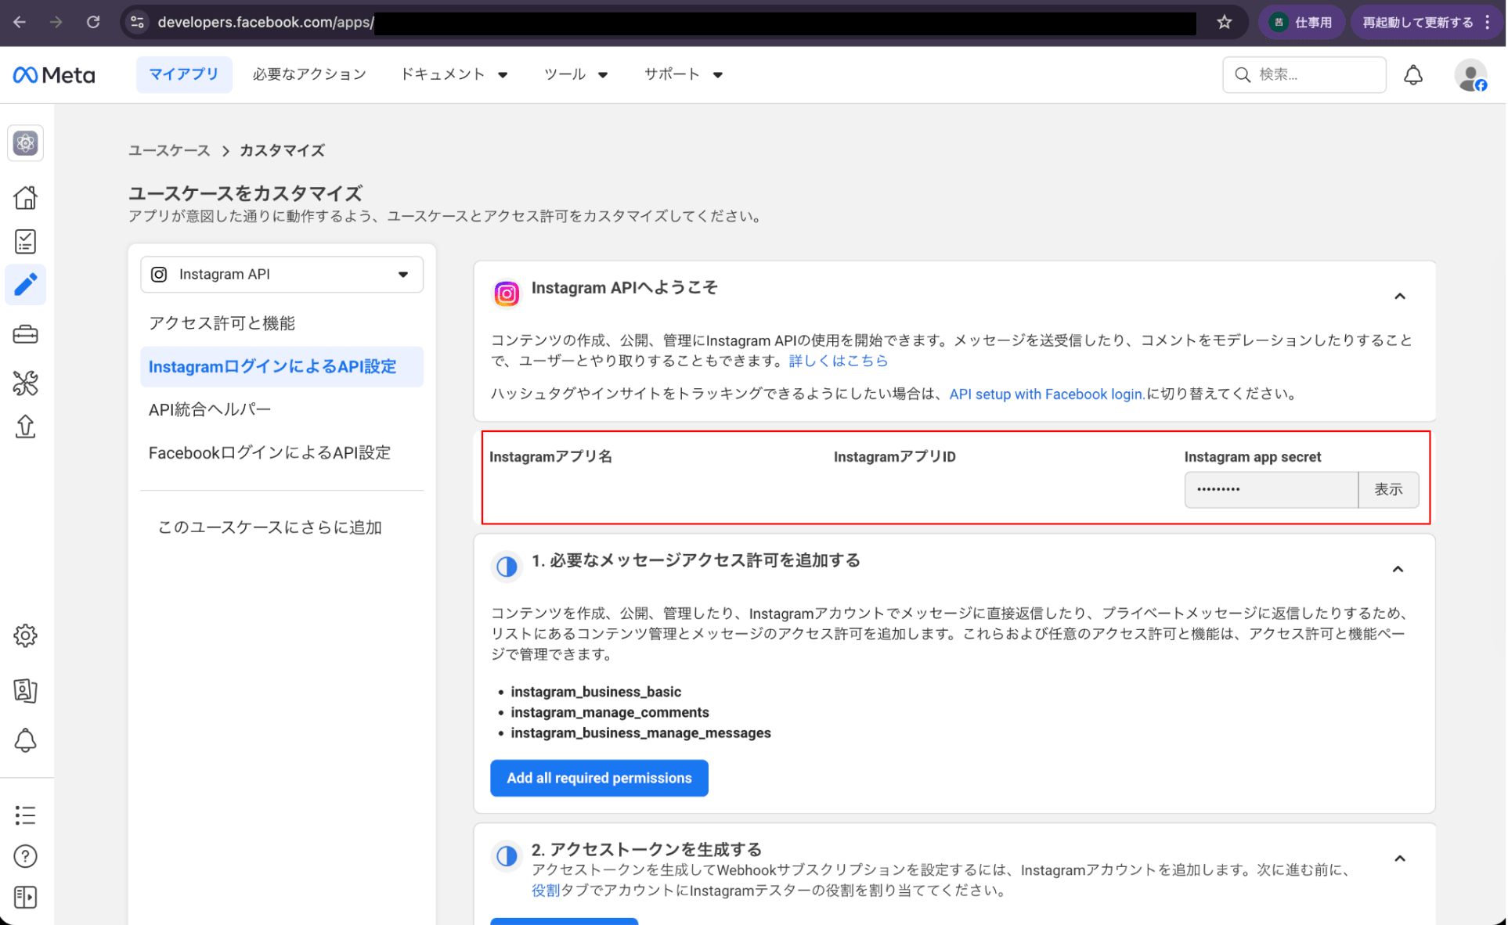The height and width of the screenshot is (925, 1508).
Task: Open the checklist review icon in sidebar
Action: pos(25,241)
